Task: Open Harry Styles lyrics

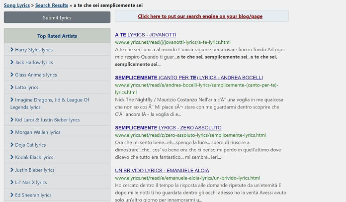Action: coord(34,50)
